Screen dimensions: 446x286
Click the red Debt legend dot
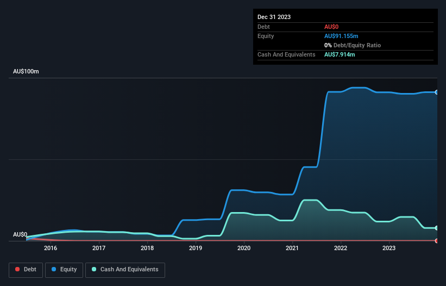(17, 269)
